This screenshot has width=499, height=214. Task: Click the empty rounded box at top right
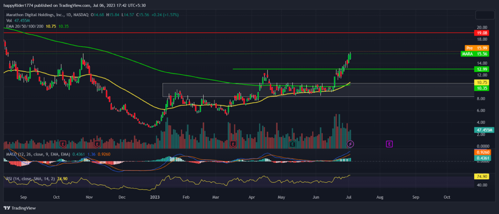484,15
